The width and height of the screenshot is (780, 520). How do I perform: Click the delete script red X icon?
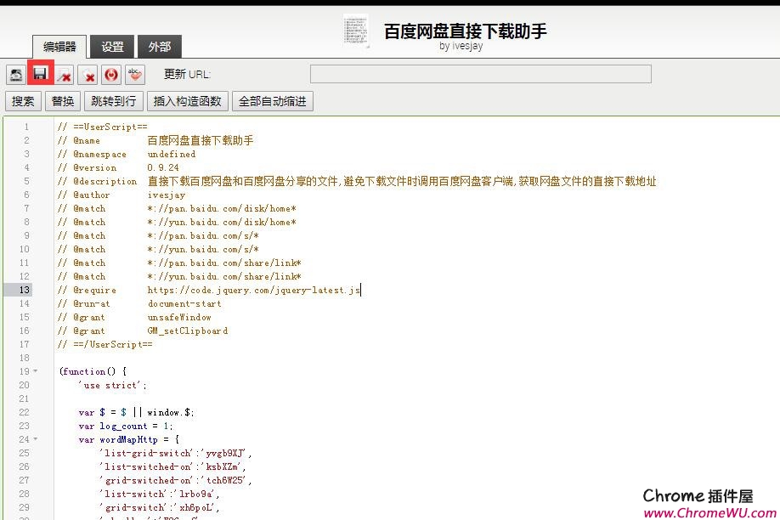(x=88, y=75)
